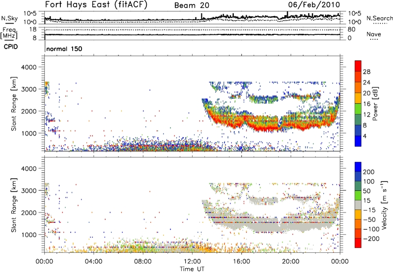Image resolution: width=393 pixels, height=272 pixels.
Task: Click the "Fort Hays East (fitACF)" title
Action: [x=96, y=4]
